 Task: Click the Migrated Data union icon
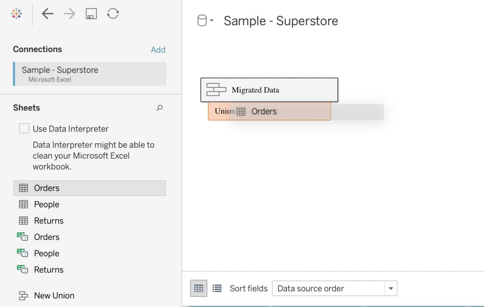[x=216, y=89]
